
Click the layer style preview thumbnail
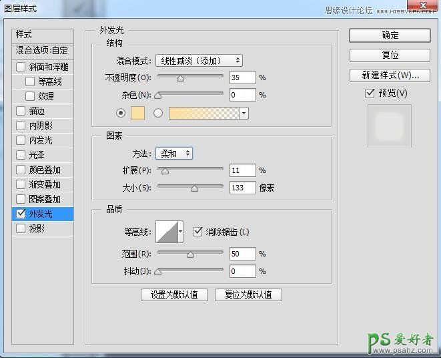pyautogui.click(x=389, y=126)
